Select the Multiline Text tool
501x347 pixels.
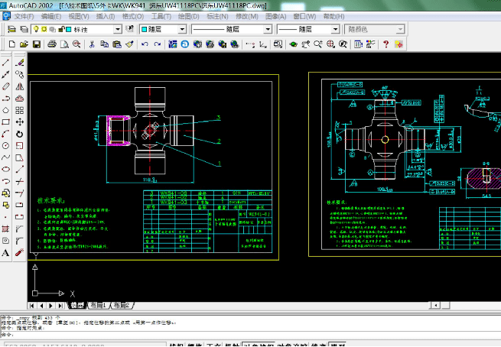coord(6,252)
